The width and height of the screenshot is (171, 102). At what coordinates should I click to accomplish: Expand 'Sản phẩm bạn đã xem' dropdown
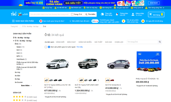(x=79, y=21)
